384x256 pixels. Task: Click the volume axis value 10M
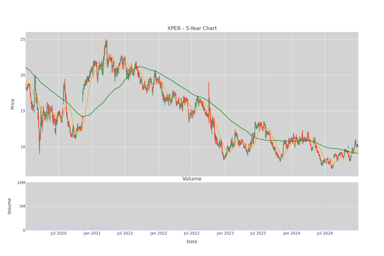(x=21, y=183)
